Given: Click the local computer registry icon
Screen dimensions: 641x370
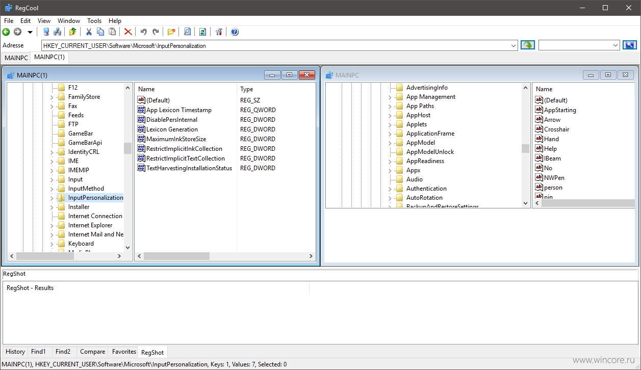Looking at the screenshot, I should click(46, 32).
